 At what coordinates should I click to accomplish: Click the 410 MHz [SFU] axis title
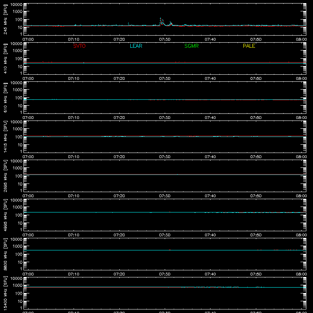coord(5,58)
